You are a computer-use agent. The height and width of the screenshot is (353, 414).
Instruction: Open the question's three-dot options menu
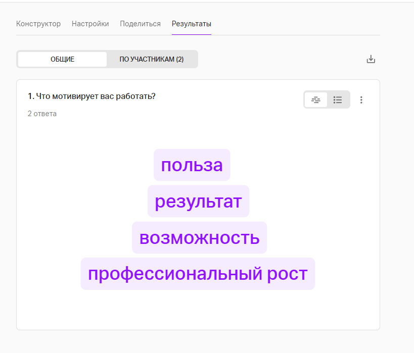[361, 100]
